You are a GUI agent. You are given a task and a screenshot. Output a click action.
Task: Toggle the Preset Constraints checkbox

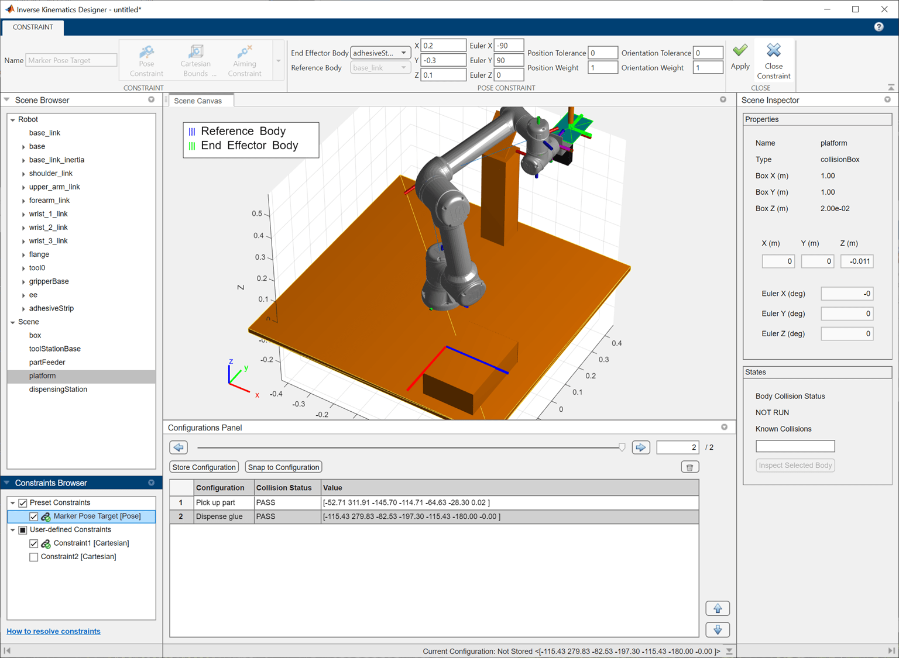[x=23, y=503]
